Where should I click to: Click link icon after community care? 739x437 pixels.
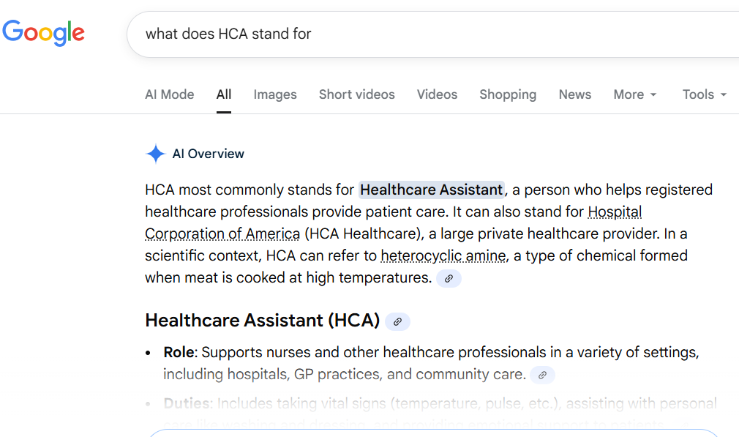tap(542, 376)
